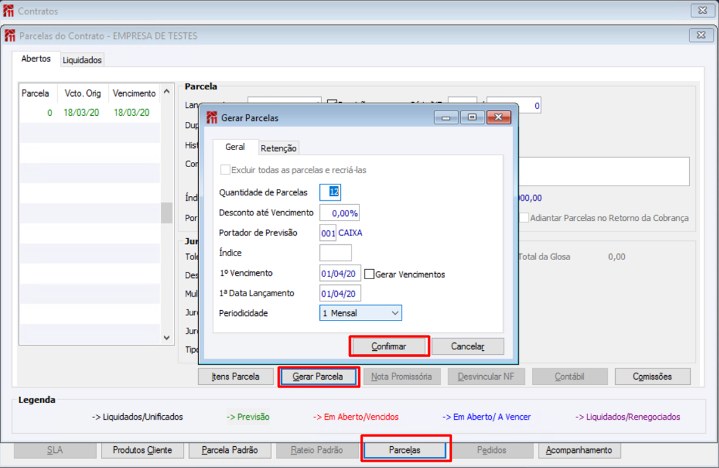Click the Gerar Parcelas dialog app icon
Image resolution: width=719 pixels, height=468 pixels.
[211, 118]
